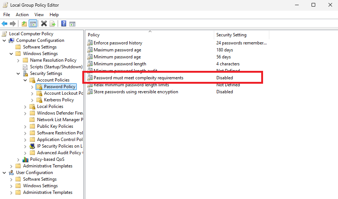The height and width of the screenshot is (199, 338).
Task: Click the Security Settings lock icon
Action: click(x=25, y=73)
